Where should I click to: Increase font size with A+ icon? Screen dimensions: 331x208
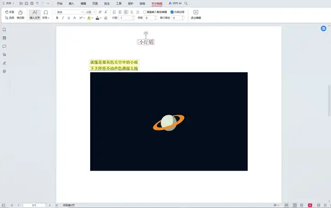tap(100, 12)
